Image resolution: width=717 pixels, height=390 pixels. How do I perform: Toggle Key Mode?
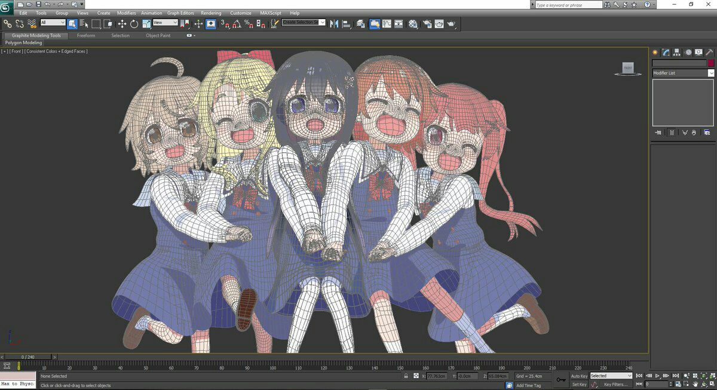[x=639, y=384]
